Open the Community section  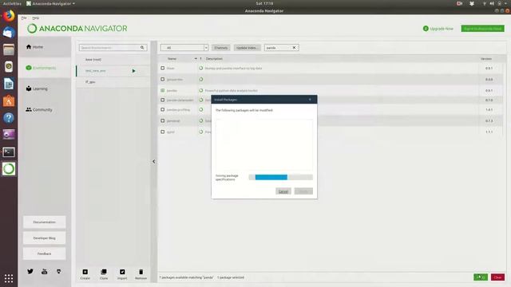pos(39,110)
